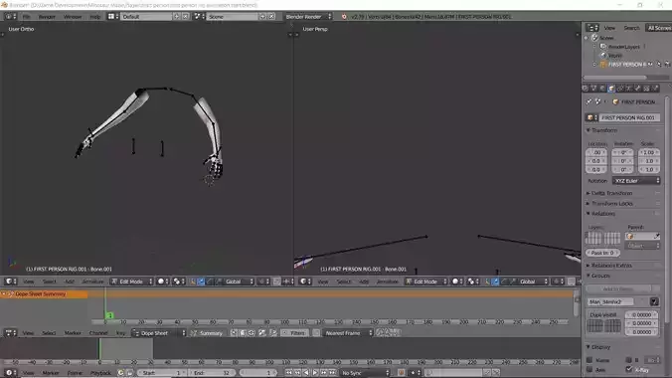This screenshot has width=672, height=378.
Task: Click left viewport pivot point icon
Action: pyautogui.click(x=178, y=282)
